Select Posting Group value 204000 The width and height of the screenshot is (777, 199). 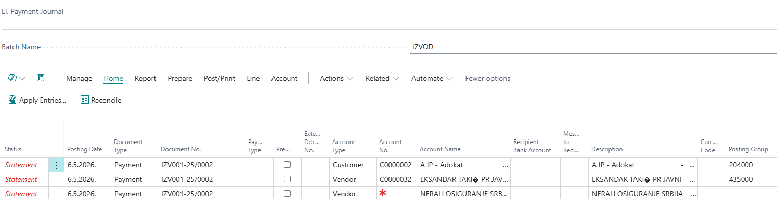click(751, 165)
